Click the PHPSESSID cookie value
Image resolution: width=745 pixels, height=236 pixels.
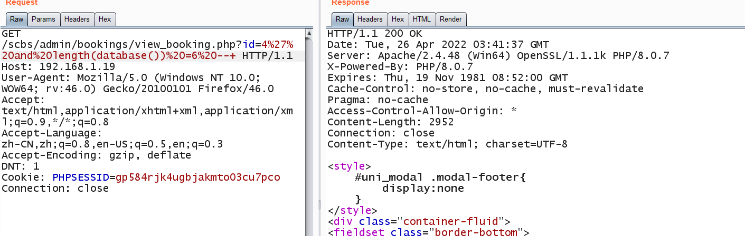point(198,178)
